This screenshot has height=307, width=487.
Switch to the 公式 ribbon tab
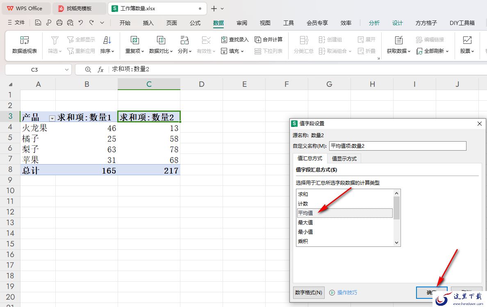195,23
